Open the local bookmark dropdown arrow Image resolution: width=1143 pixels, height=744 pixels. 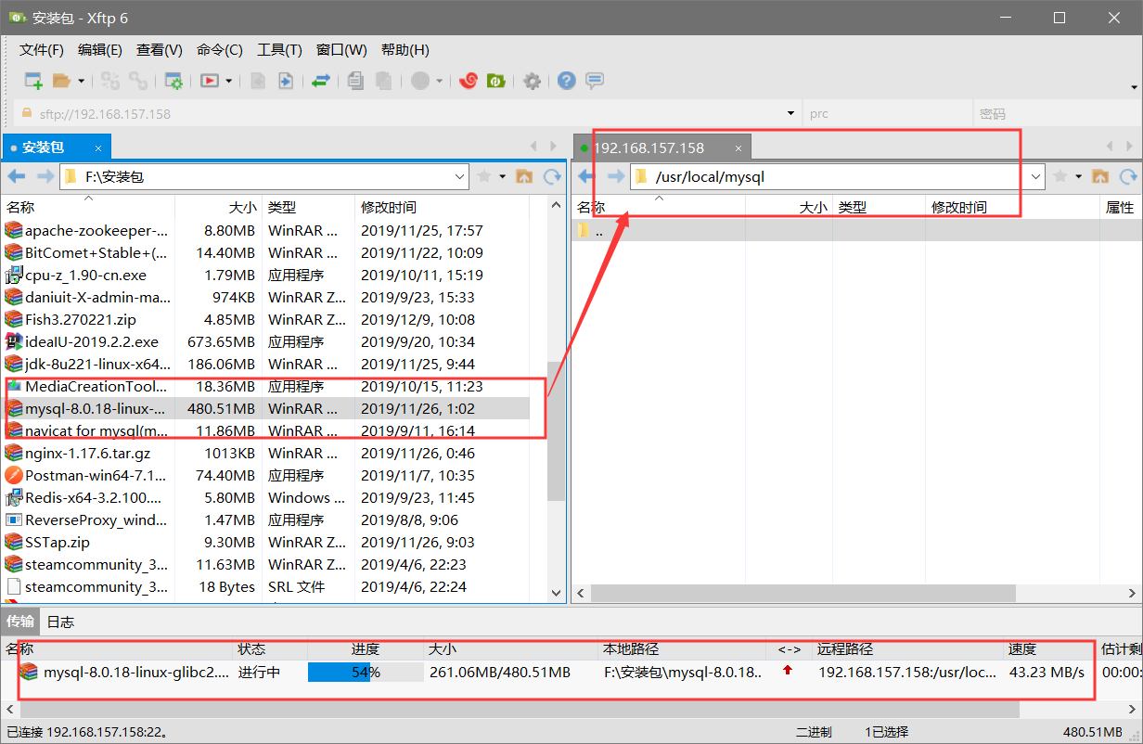click(x=502, y=176)
